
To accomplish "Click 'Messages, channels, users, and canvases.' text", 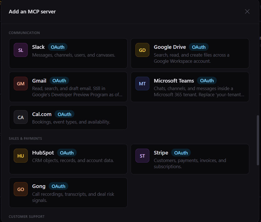I will pyautogui.click(x=74, y=55).
